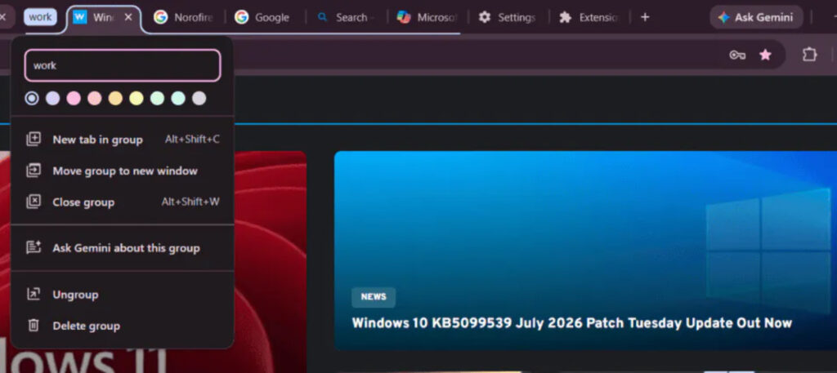Screen dimensions: 837x373
Task: Switch to the Settings tab
Action: pyautogui.click(x=508, y=18)
